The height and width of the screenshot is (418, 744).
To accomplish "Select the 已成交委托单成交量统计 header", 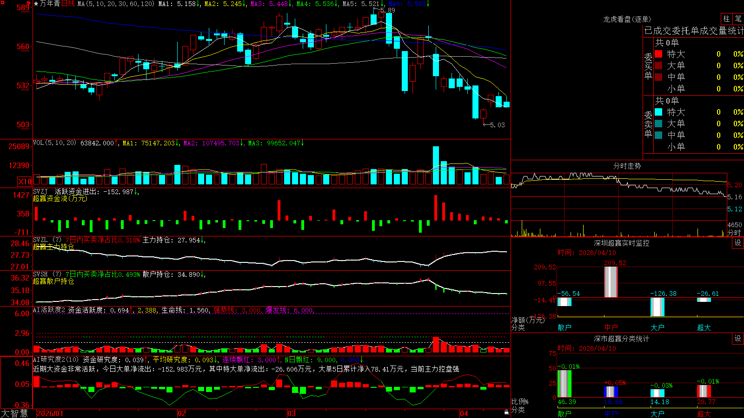I will 694,31.
